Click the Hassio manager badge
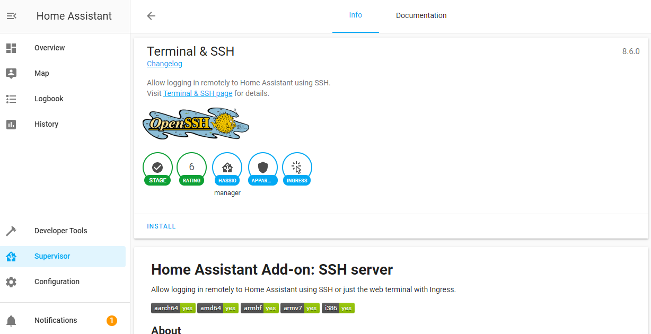 pos(227,170)
